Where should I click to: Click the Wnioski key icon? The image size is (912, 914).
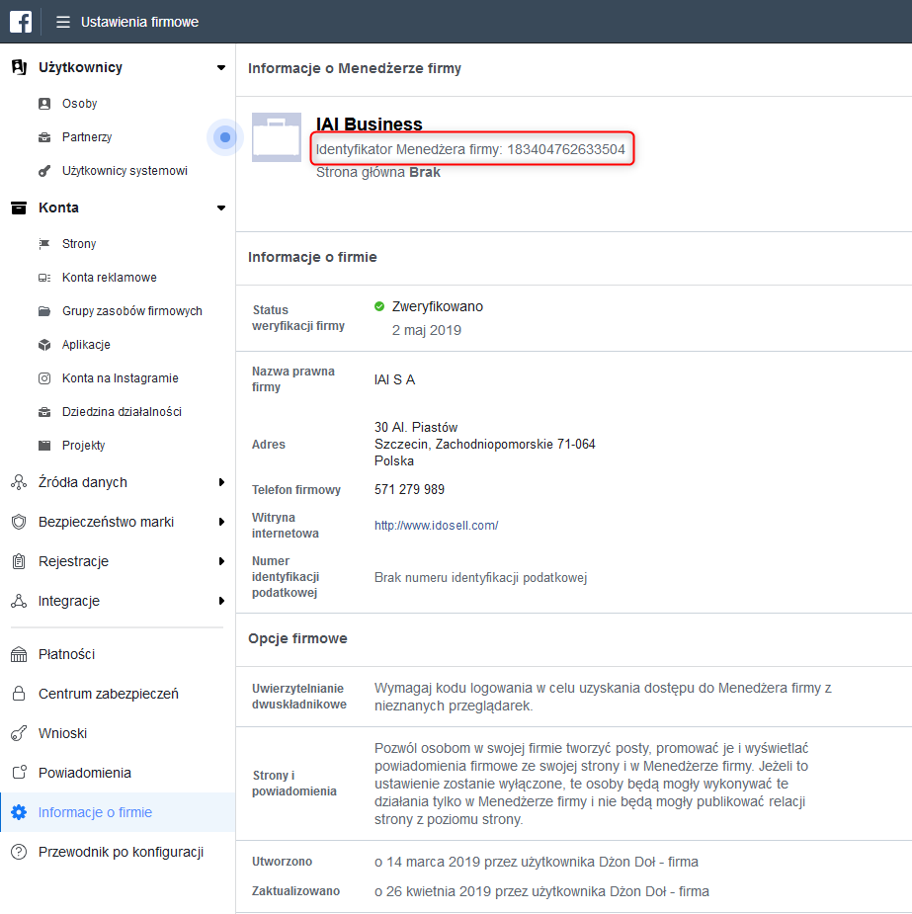pyautogui.click(x=19, y=733)
